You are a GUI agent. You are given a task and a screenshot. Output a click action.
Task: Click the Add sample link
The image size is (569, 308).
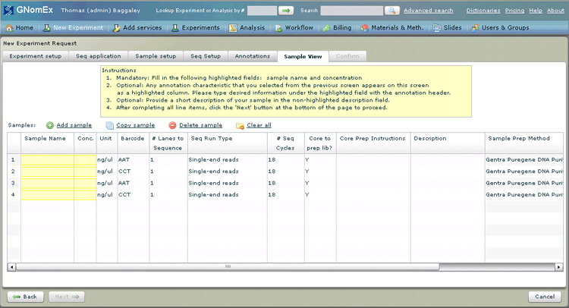[x=74, y=125]
